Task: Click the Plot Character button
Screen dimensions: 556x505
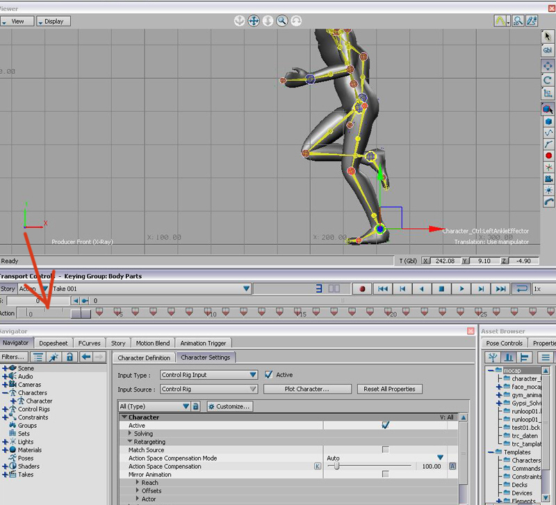Action: tap(306, 390)
